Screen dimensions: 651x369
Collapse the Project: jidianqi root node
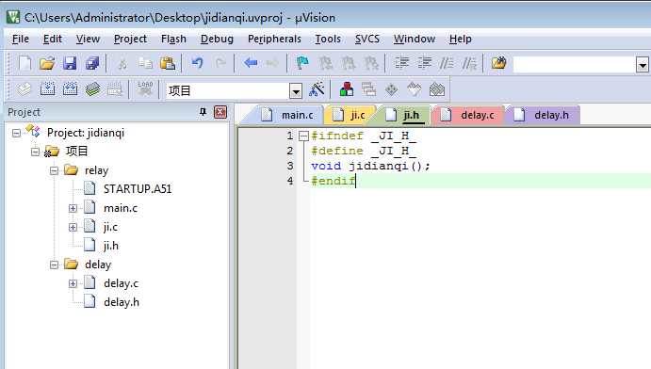click(x=16, y=133)
